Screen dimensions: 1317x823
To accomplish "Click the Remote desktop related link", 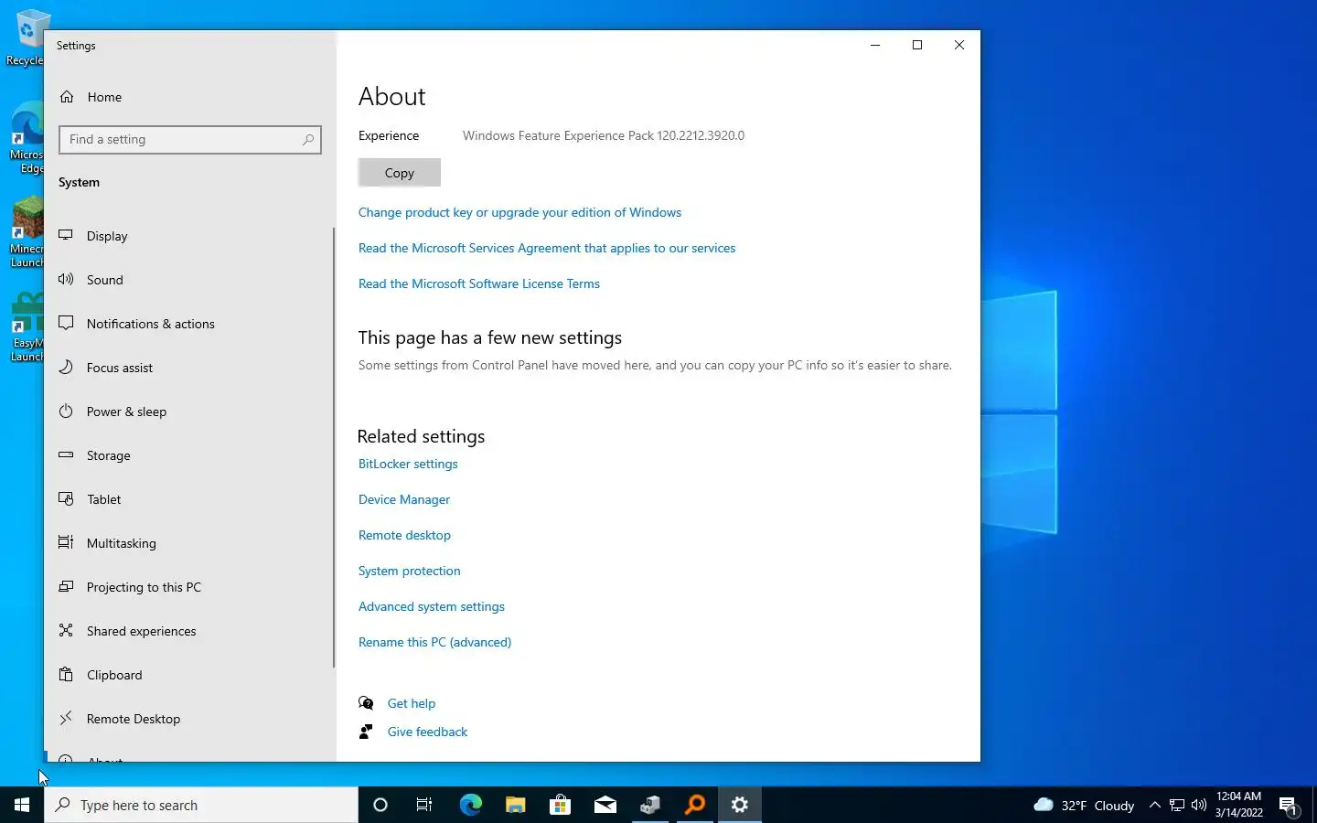I will (x=404, y=535).
